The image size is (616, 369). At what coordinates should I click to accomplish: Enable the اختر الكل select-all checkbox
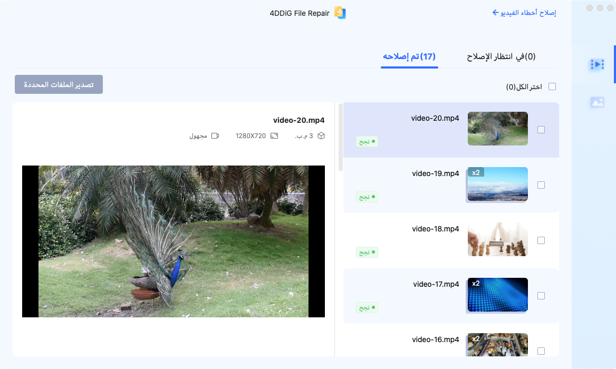point(552,86)
